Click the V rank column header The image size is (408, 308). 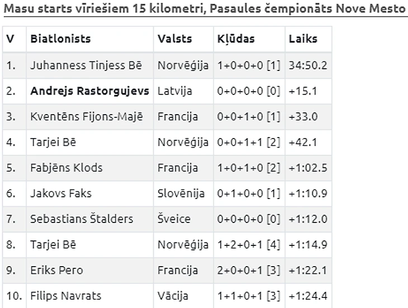click(x=10, y=39)
